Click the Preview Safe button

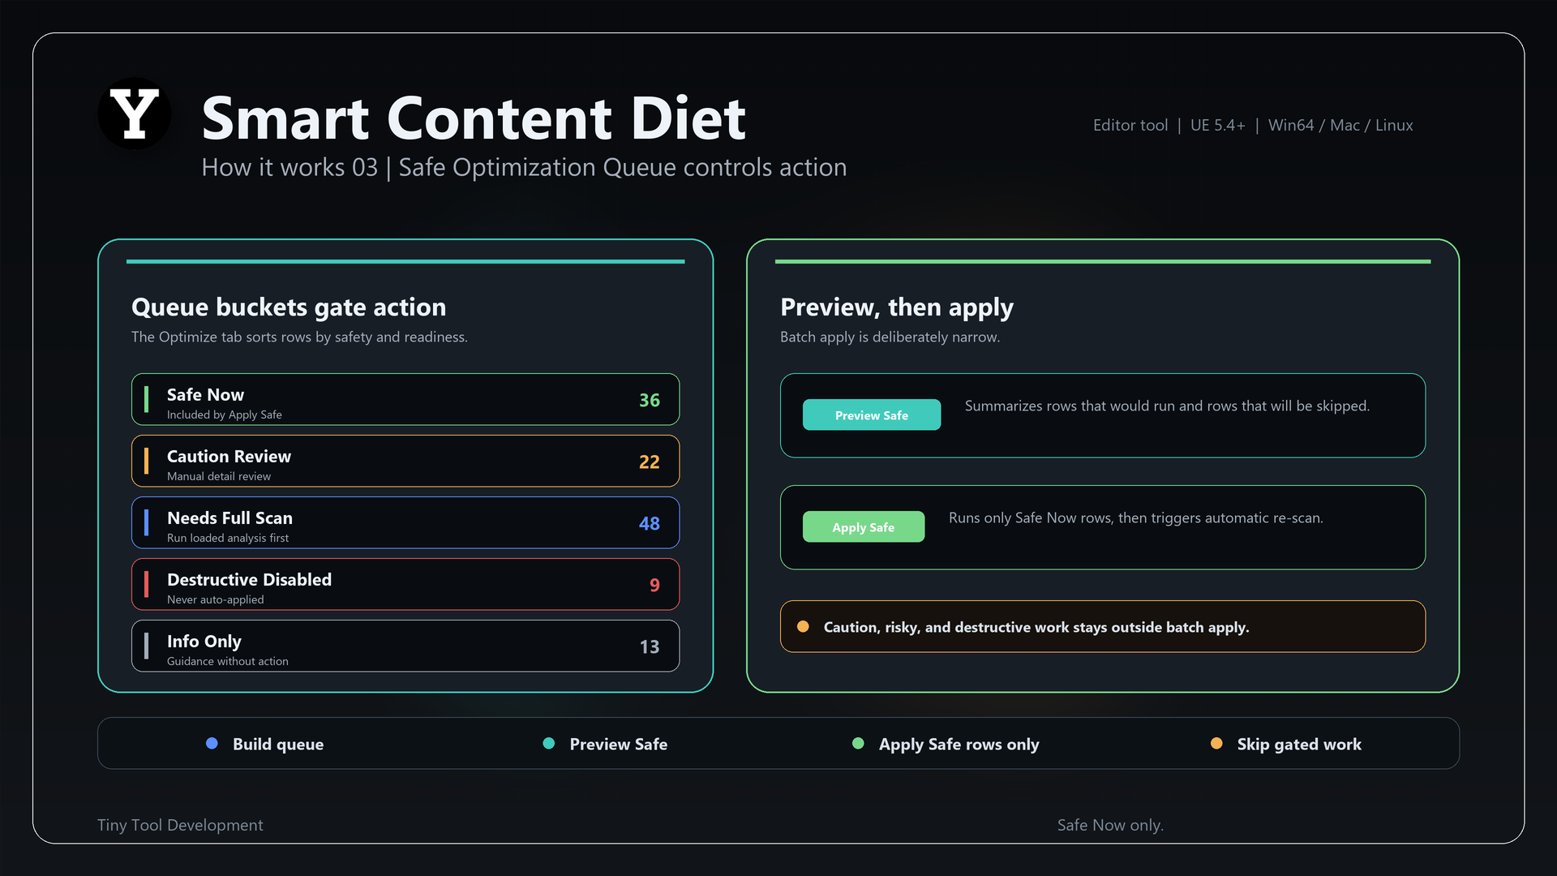click(x=872, y=414)
